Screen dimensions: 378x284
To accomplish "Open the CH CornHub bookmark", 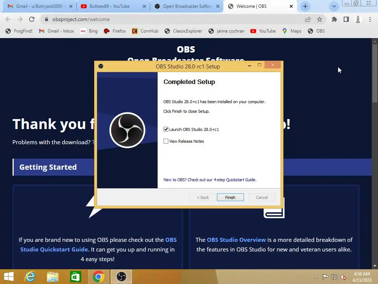I will [x=145, y=31].
